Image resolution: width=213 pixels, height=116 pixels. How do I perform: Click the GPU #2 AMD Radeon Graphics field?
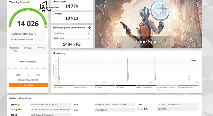pyautogui.click(x=51, y=115)
